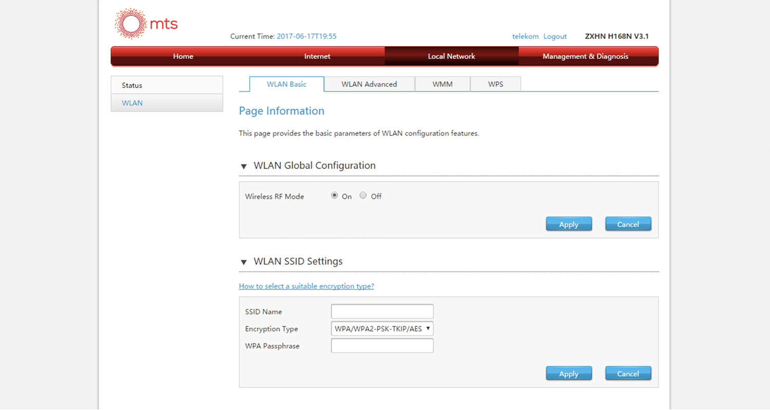
Task: Open the WPS tab
Action: click(495, 84)
